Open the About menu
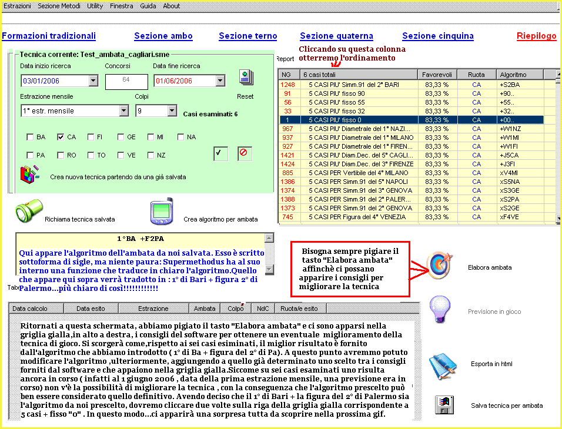562x429 pixels. coord(171,6)
